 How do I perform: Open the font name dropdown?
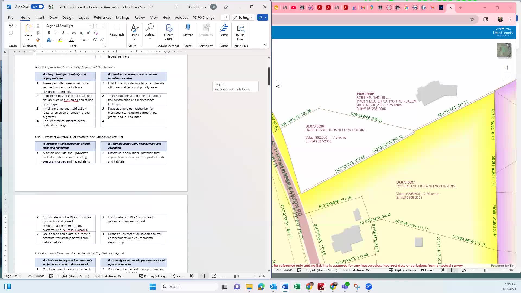[x=91, y=26]
